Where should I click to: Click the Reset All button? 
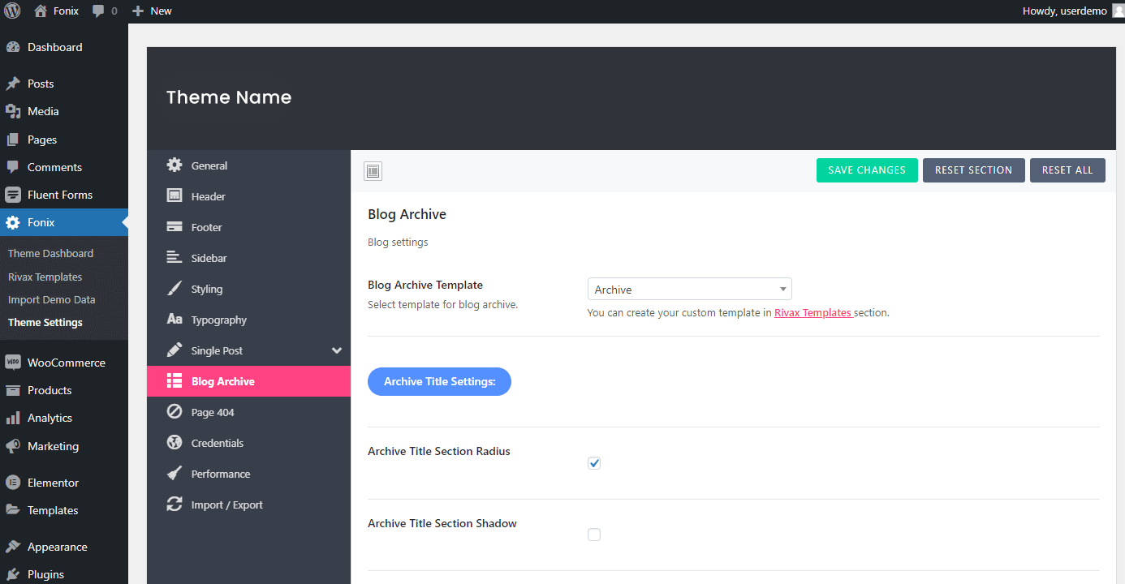click(x=1067, y=170)
